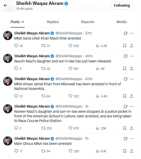This screenshot has width=141, height=159.
Task: Like the Ahsan Jamal Khan arrested post
Action: (70, 96)
